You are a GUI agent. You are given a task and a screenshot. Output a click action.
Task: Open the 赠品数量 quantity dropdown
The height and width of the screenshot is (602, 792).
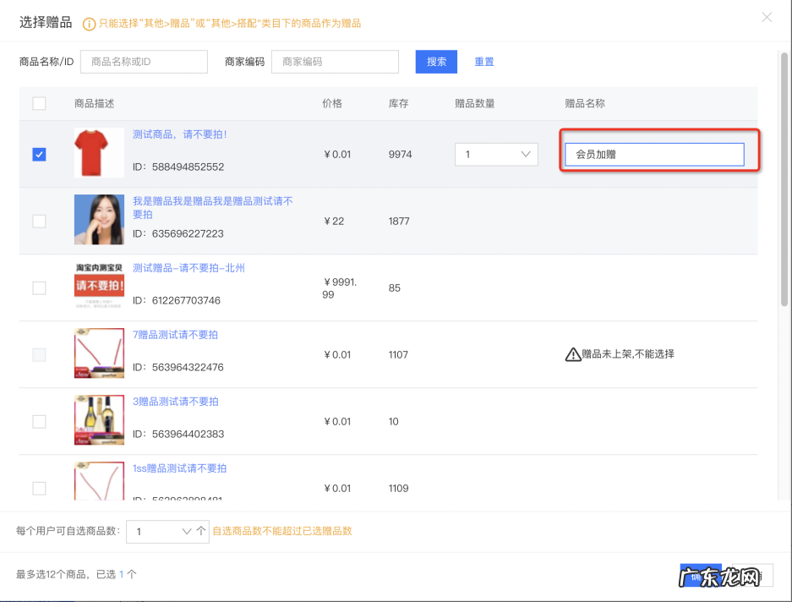click(x=496, y=155)
